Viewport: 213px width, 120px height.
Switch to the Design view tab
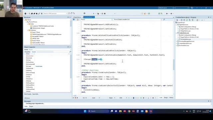(x=166, y=98)
